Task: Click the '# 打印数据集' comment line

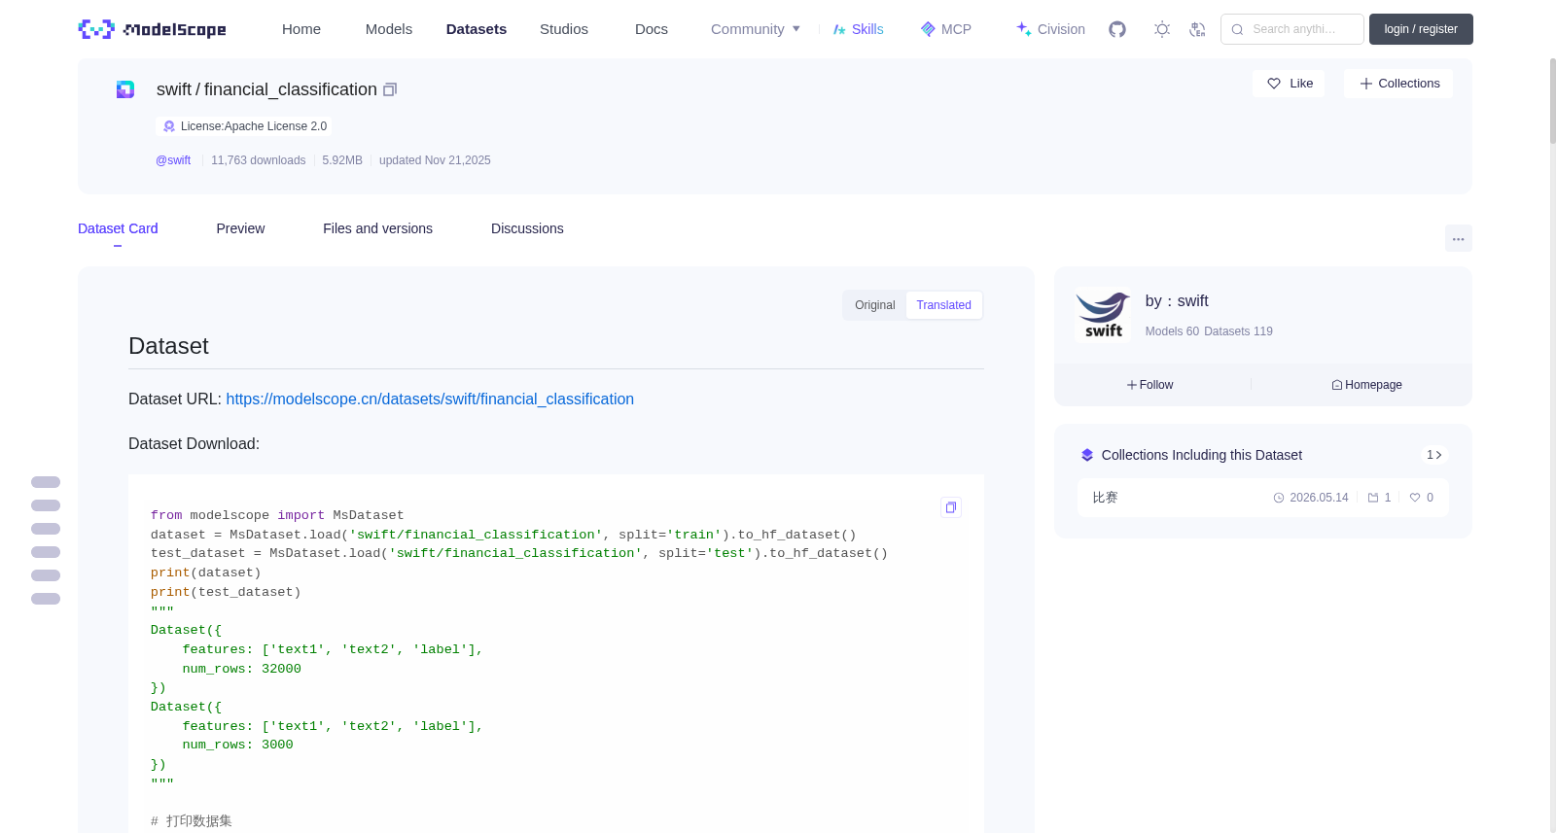Action: [x=192, y=821]
